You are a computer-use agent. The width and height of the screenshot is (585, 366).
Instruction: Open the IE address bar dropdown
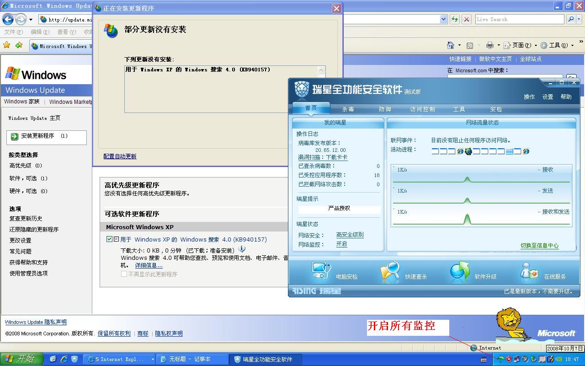click(x=443, y=19)
